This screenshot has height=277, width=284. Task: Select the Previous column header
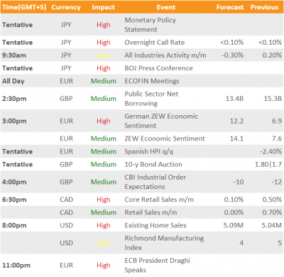pos(264,7)
